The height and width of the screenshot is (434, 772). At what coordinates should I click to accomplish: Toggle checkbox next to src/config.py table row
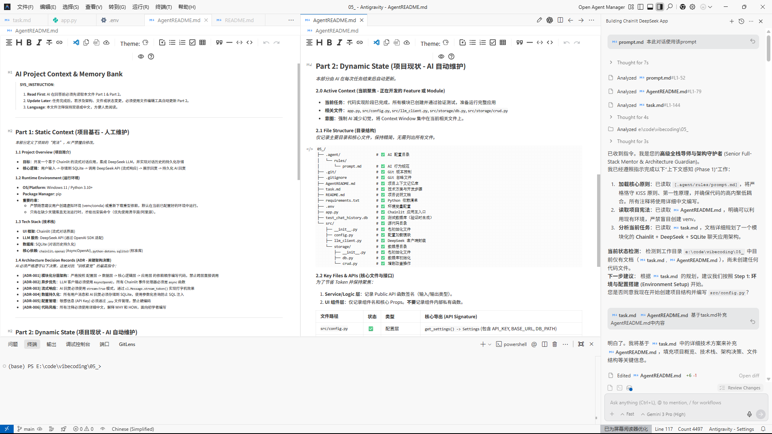pyautogui.click(x=371, y=329)
